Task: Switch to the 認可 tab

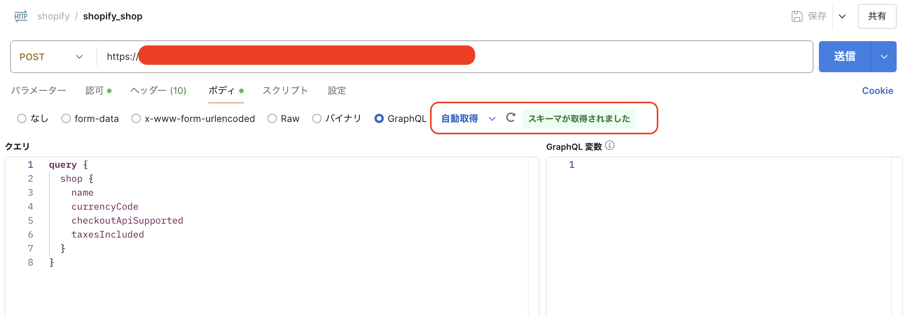Action: click(x=98, y=90)
